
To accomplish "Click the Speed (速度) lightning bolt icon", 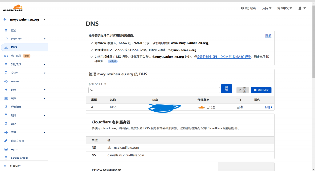I will click(x=6, y=90).
